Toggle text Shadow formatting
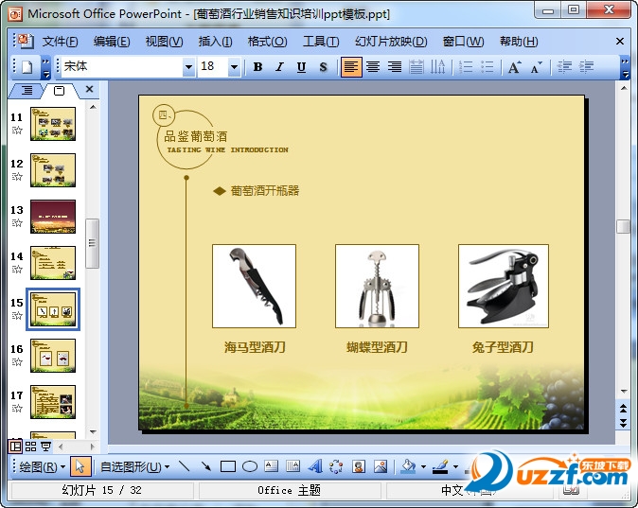 323,67
